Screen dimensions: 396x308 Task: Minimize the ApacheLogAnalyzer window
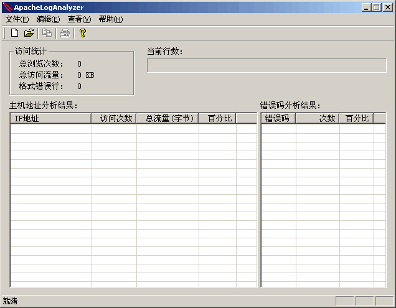coord(367,7)
